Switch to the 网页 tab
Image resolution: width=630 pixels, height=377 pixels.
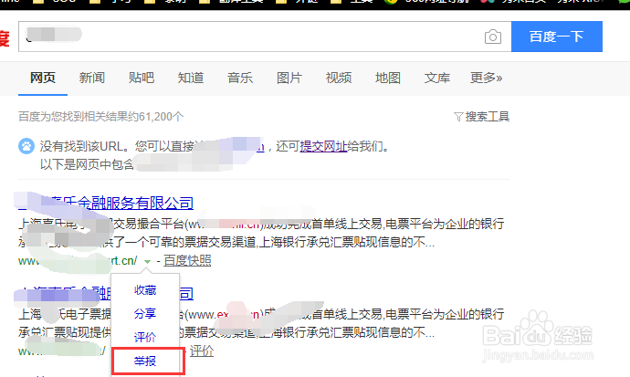tap(43, 78)
